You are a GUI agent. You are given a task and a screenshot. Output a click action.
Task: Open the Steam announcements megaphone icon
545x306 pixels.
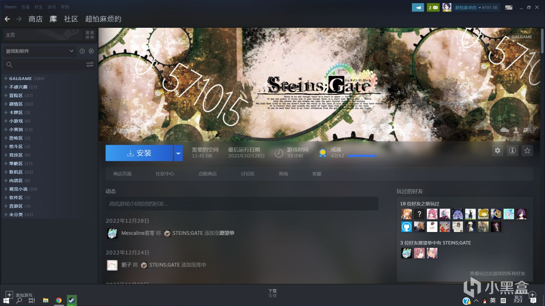pos(418,8)
